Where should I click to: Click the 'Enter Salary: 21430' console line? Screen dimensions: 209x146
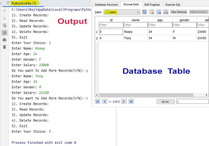pos(30,93)
